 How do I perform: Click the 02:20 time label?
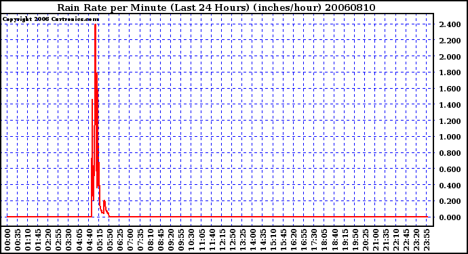point(48,240)
